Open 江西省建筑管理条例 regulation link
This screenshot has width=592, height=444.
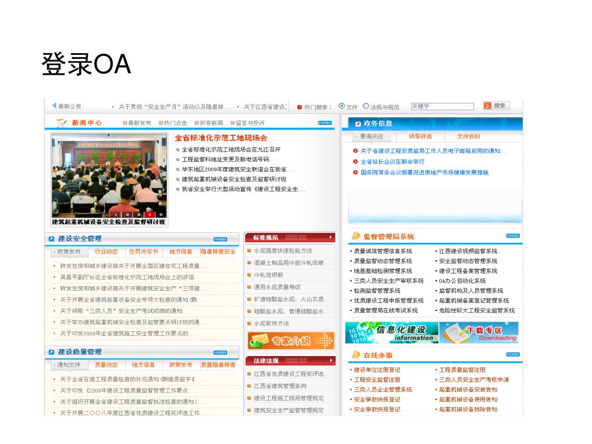pos(280,386)
